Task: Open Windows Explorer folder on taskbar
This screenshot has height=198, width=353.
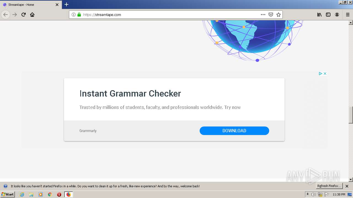Action: pyautogui.click(x=31, y=194)
